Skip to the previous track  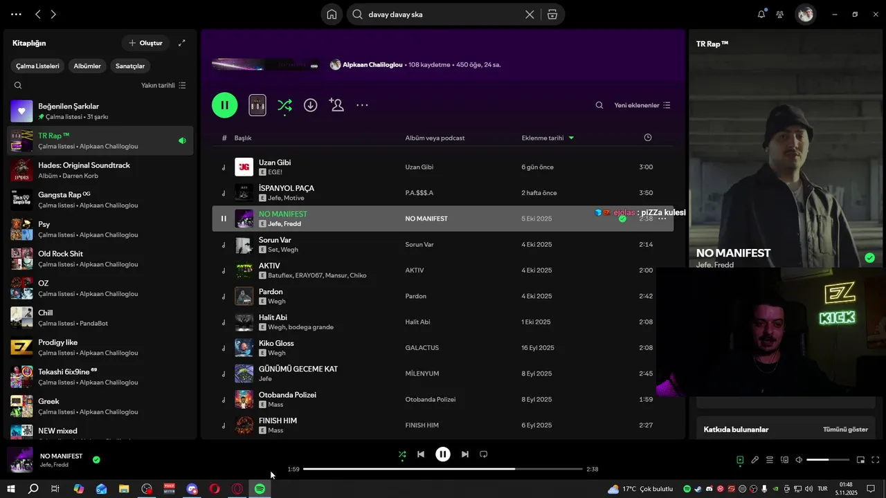pos(421,454)
